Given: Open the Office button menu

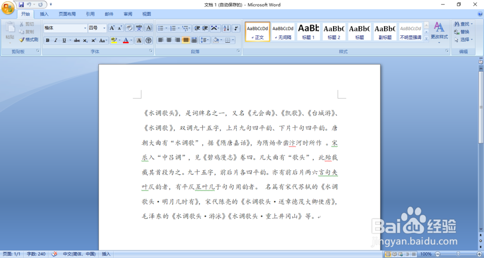Looking at the screenshot, I should tap(7, 8).
